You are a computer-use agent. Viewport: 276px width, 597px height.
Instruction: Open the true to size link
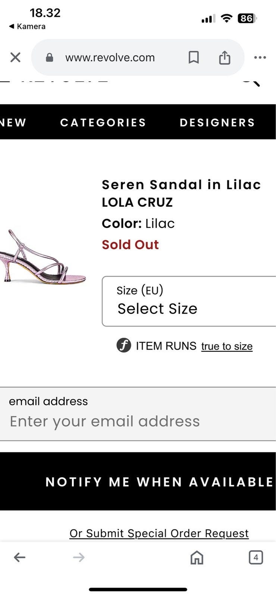[x=227, y=346]
